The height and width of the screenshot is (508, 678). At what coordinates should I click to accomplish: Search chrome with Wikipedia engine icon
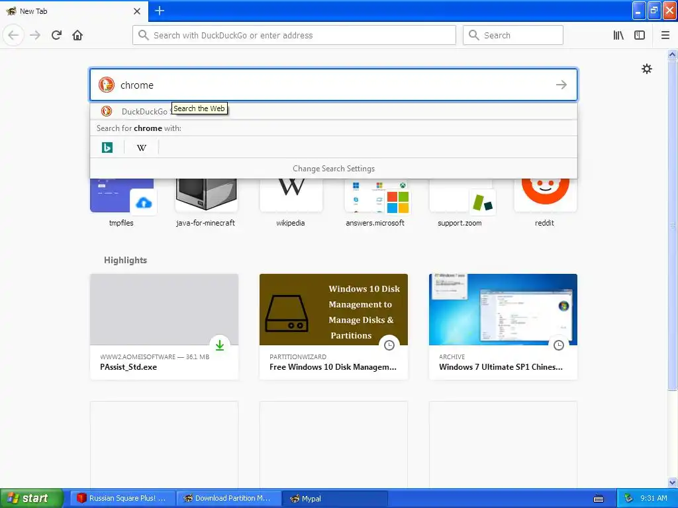click(x=142, y=148)
